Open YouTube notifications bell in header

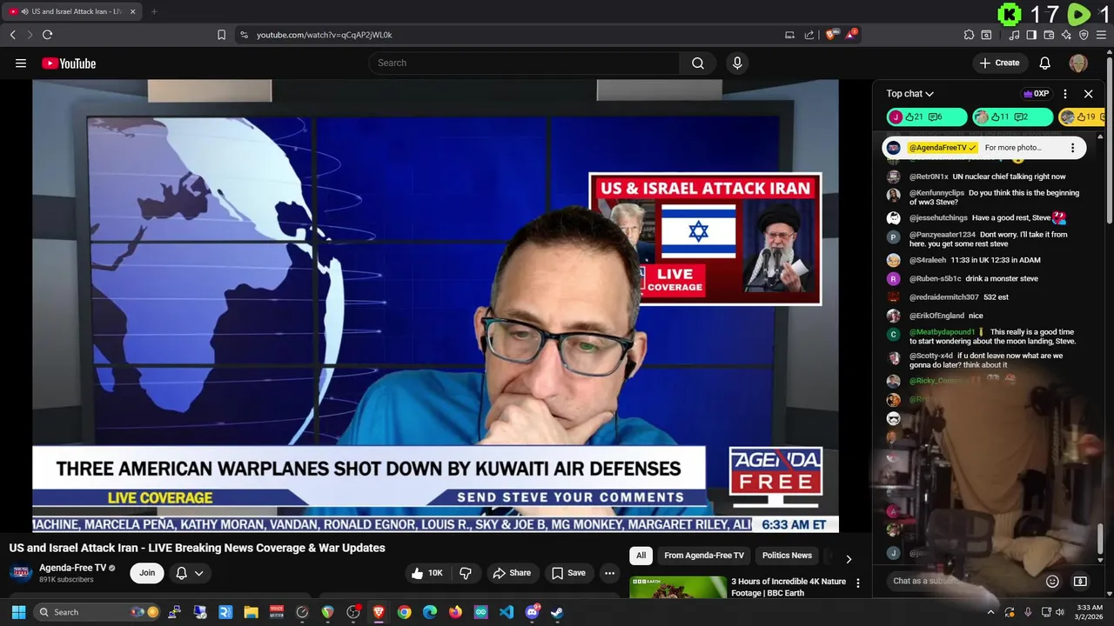pyautogui.click(x=1045, y=63)
